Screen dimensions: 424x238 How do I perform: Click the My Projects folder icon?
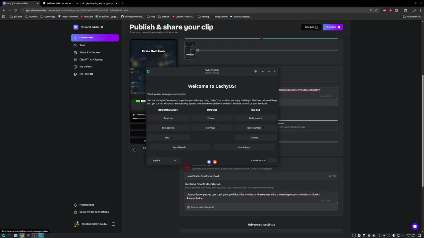[76, 74]
